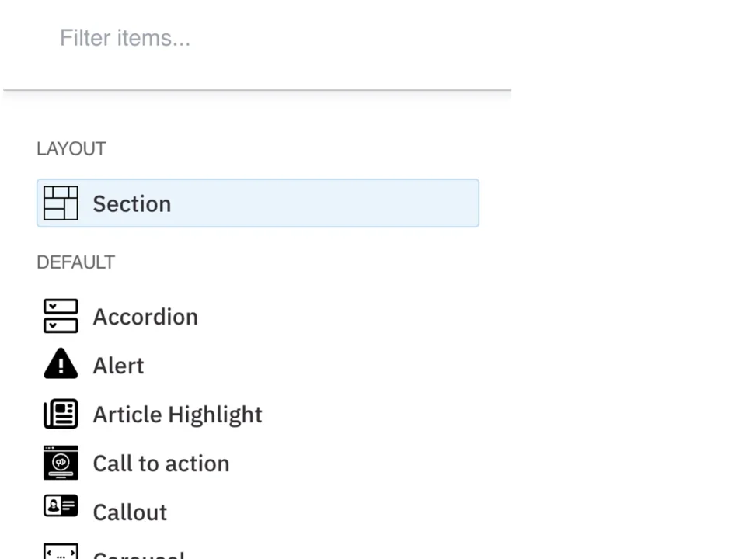Collapse the DEFAULT section heading
Image resolution: width=746 pixels, height=559 pixels.
75,262
